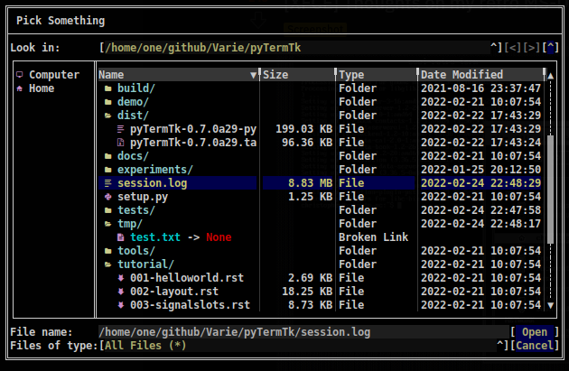Select the experiments/ folder name
This screenshot has width=569, height=371.
pyautogui.click(x=155, y=170)
